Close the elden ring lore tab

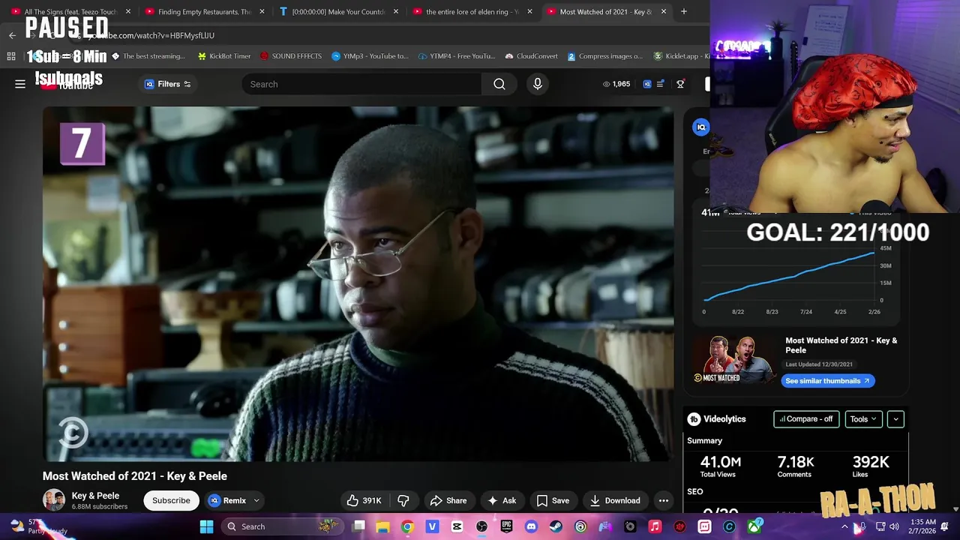[529, 12]
